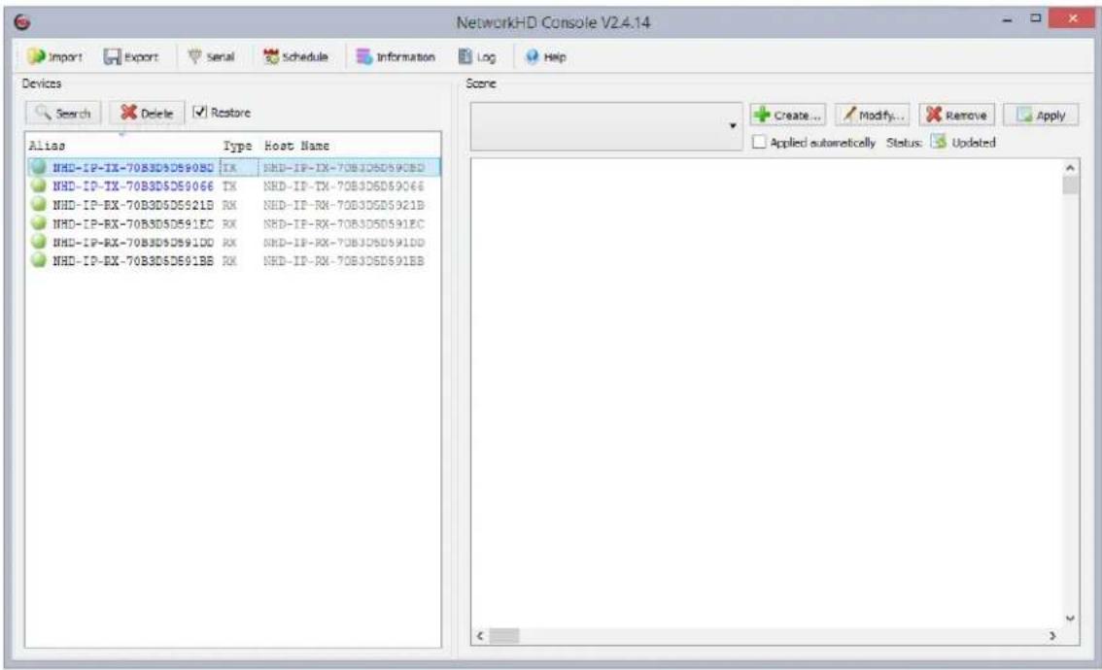Open the Help toolbar item
The width and height of the screenshot is (1102, 670).
point(545,57)
